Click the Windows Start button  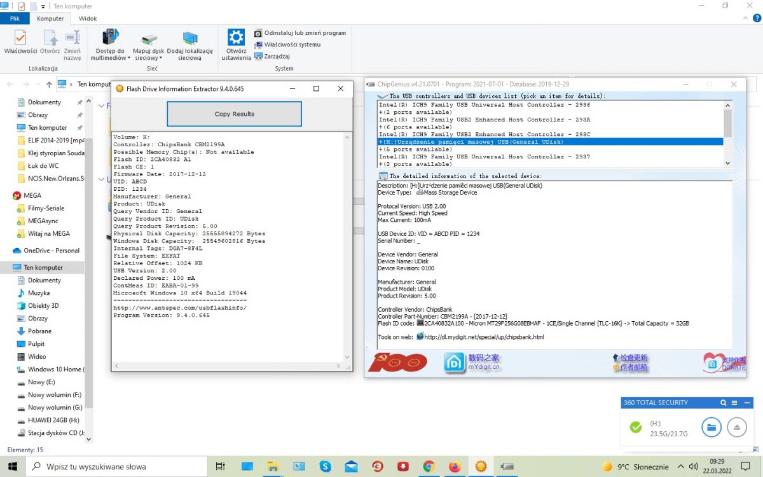point(12,467)
